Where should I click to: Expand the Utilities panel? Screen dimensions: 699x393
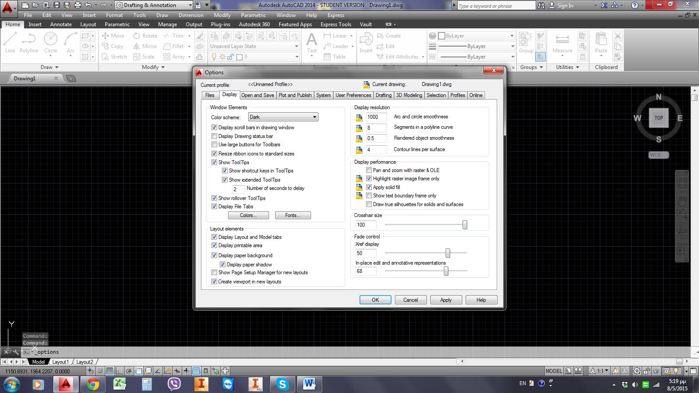tap(568, 67)
